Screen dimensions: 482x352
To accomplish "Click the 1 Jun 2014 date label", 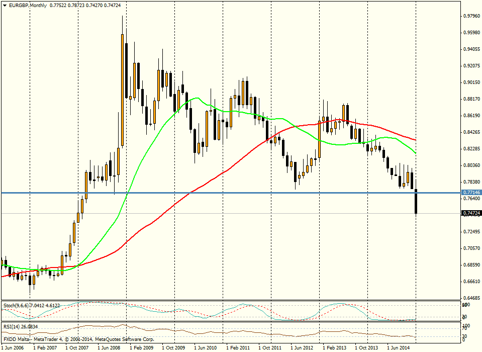I will pos(399,347).
